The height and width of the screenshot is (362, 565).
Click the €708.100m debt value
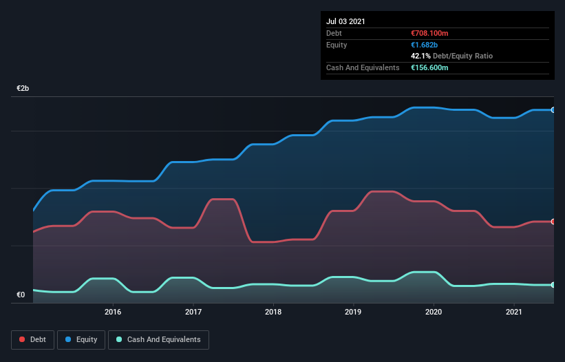tap(429, 33)
